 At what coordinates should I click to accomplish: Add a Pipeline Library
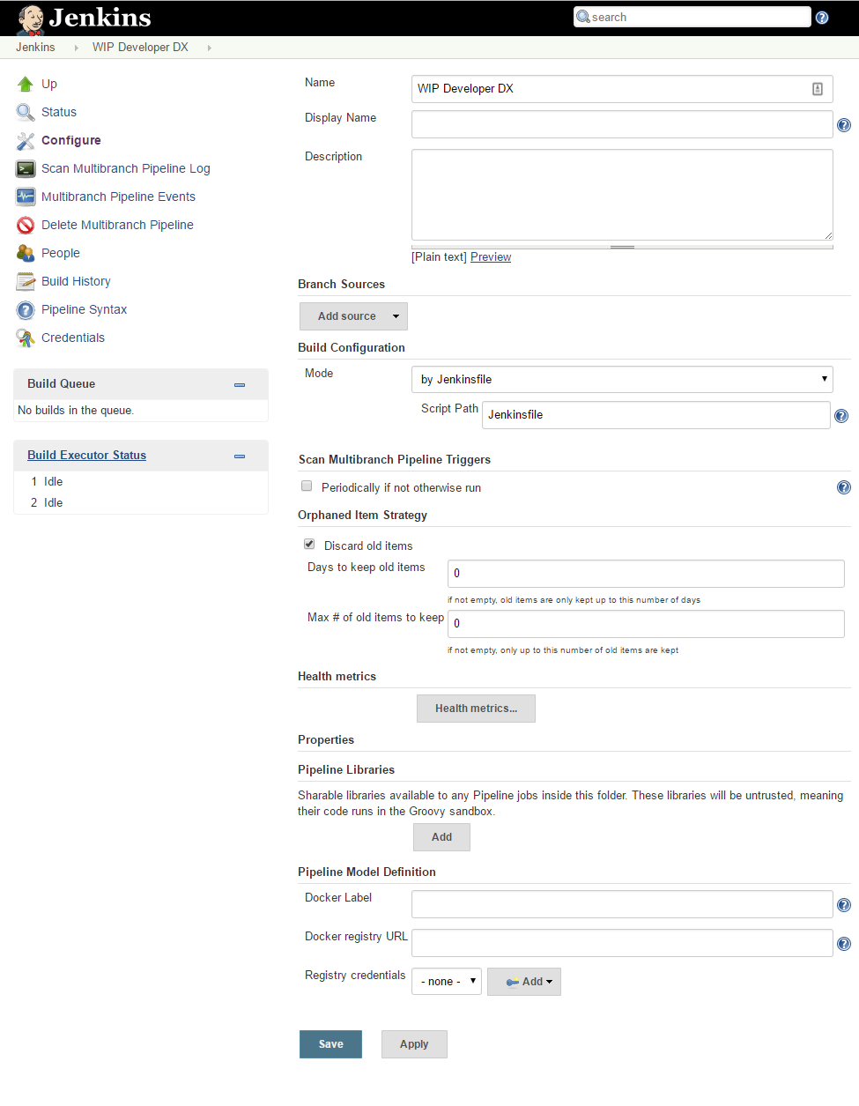coord(441,837)
